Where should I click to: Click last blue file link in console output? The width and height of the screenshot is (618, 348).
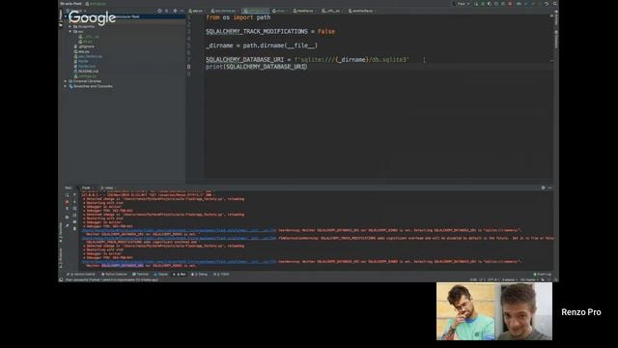click(179, 262)
